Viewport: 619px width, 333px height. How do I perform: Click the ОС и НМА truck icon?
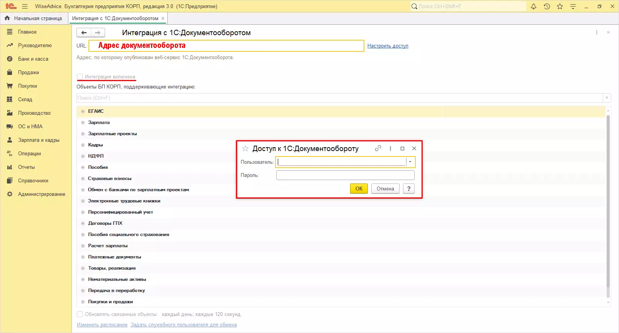click(10, 127)
